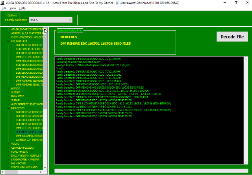Expand the CHEV - DAEWOO node arrow
The height and width of the screenshot is (175, 252).
click(x=8, y=37)
